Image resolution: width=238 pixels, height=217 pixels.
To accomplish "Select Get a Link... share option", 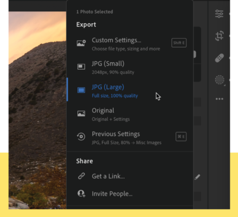I will (x=130, y=176).
